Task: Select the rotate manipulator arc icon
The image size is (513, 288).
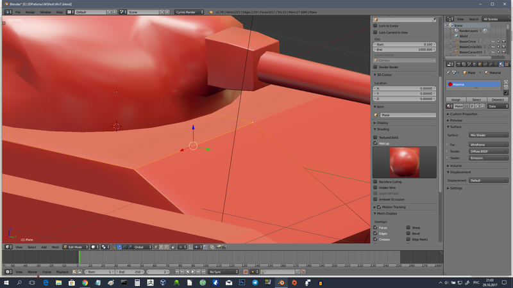Action: pyautogui.click(x=124, y=247)
